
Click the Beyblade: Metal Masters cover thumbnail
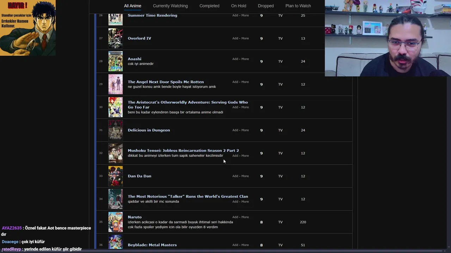116,242
